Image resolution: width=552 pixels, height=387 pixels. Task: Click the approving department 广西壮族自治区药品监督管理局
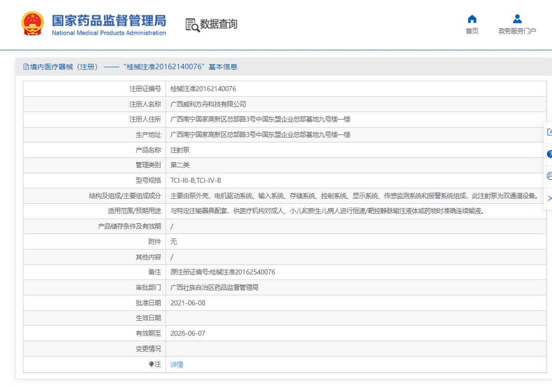coord(214,287)
